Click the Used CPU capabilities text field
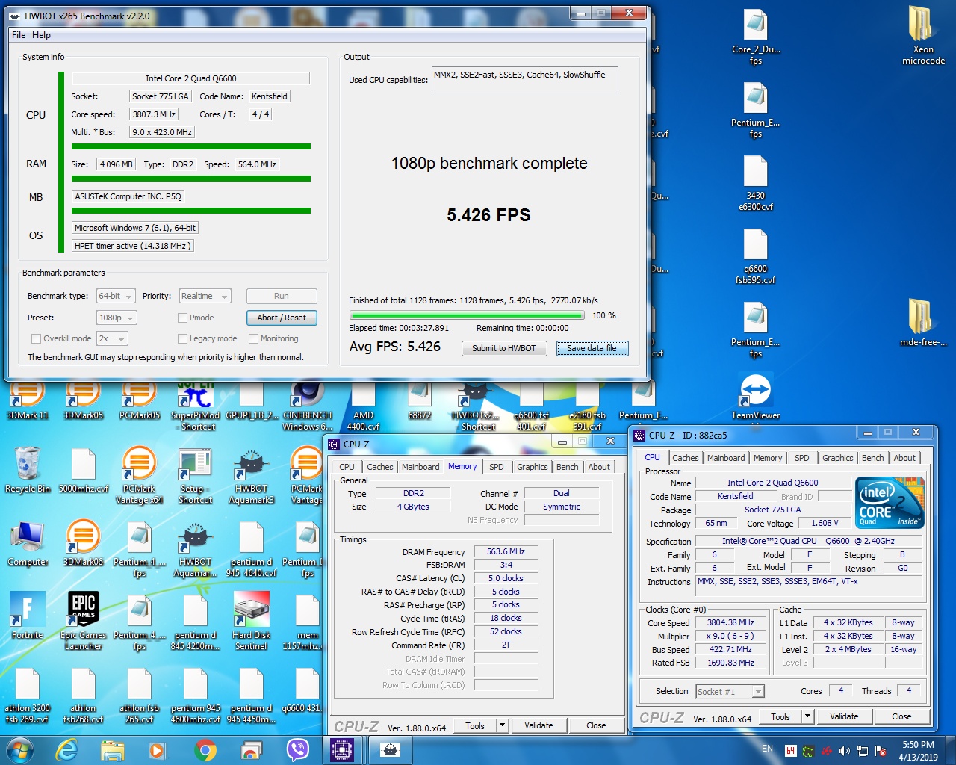Viewport: 956px width, 765px height. pyautogui.click(x=525, y=80)
